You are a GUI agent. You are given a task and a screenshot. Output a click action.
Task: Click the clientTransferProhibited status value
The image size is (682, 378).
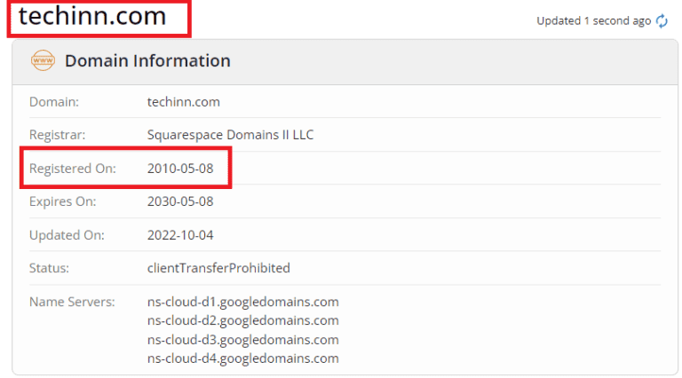218,268
